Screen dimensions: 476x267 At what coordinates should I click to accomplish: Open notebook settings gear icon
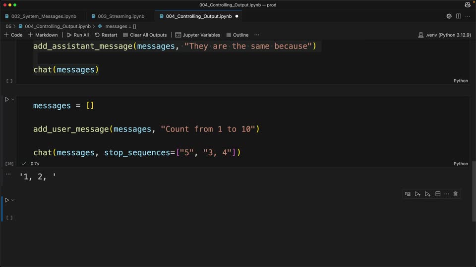click(x=449, y=16)
